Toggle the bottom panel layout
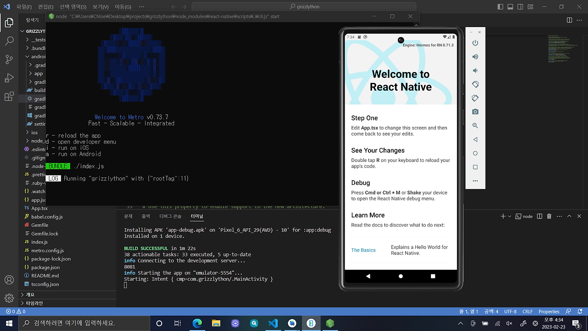Screen dimensions: 588x331 tap(510, 7)
